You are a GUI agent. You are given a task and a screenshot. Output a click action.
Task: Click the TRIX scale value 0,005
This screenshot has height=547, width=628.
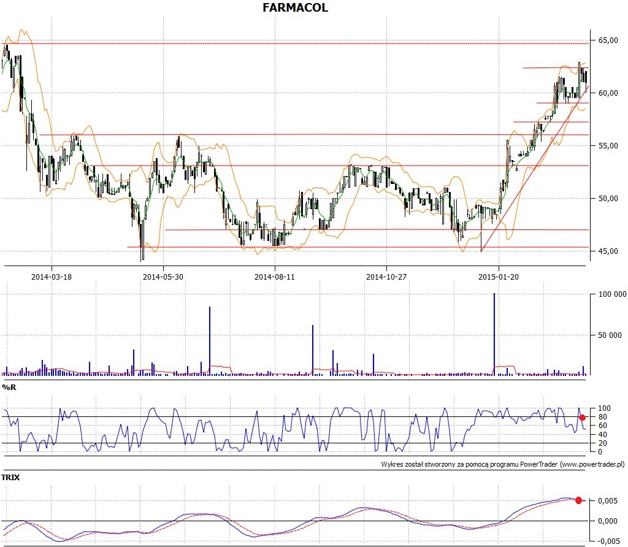coord(608,501)
